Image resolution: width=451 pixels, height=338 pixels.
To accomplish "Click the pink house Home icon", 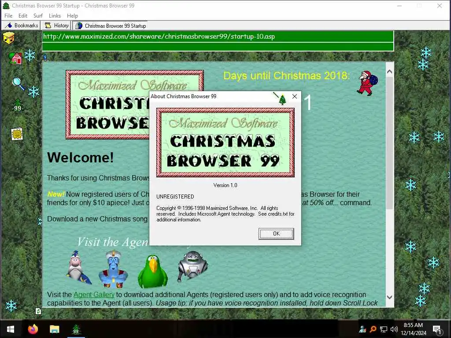I will tap(15, 59).
